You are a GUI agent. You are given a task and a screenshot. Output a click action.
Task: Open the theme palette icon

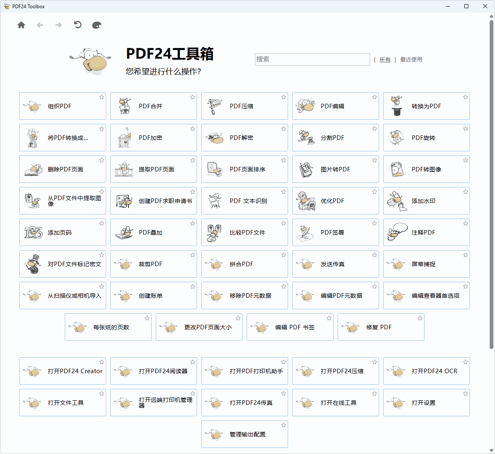97,25
